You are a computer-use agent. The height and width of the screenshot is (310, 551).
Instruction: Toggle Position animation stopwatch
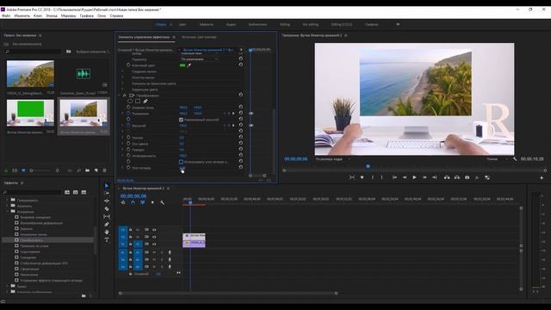128,114
